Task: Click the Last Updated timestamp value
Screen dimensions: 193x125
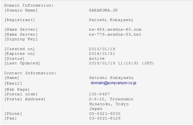Action: pos(121,63)
